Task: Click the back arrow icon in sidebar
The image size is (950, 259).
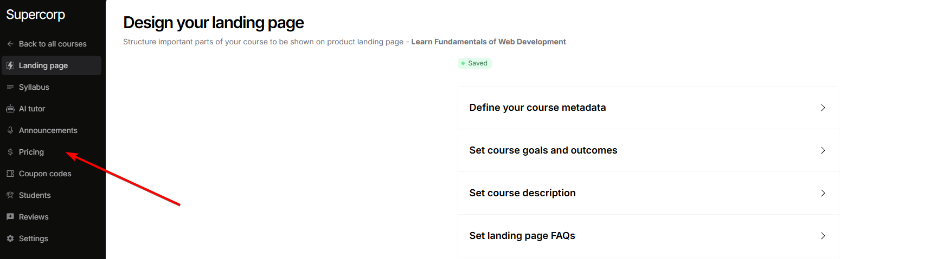Action: (10, 44)
